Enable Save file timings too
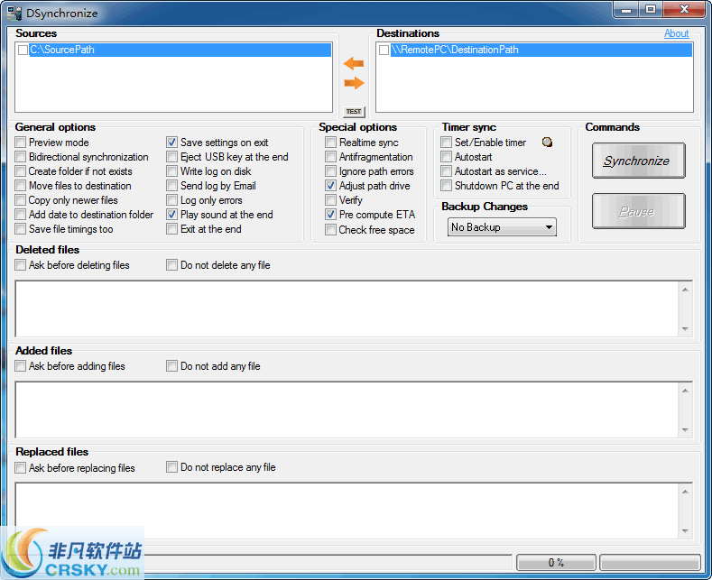This screenshot has width=712, height=580. pyautogui.click(x=21, y=229)
